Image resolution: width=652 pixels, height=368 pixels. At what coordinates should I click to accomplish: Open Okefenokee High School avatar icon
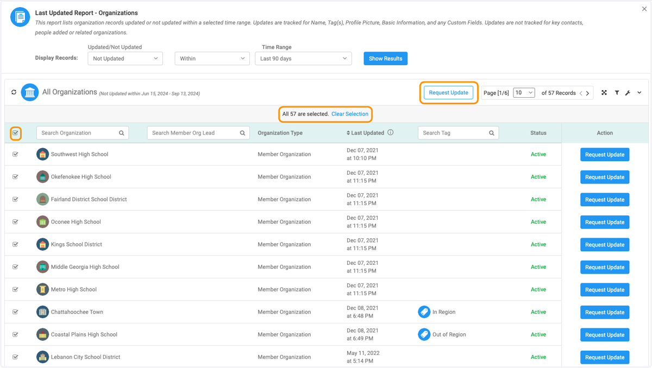click(42, 176)
